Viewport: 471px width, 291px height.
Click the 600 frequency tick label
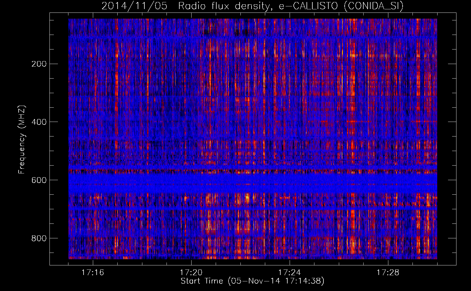pyautogui.click(x=39, y=180)
